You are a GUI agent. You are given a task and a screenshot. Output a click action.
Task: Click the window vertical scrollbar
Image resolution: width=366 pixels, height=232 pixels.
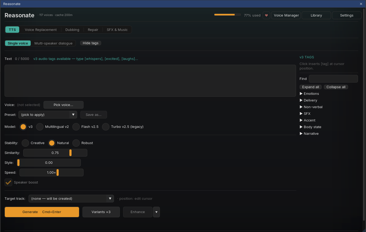click(x=364, y=115)
